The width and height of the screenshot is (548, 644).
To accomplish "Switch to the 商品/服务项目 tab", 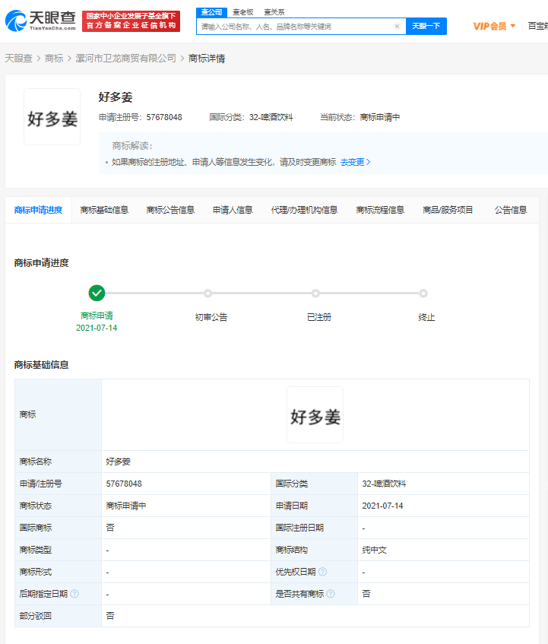I will pos(448,211).
